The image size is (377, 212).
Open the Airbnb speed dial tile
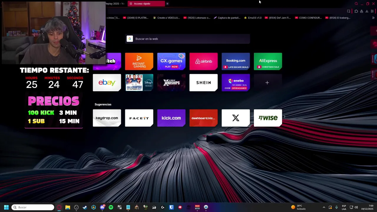point(204,61)
